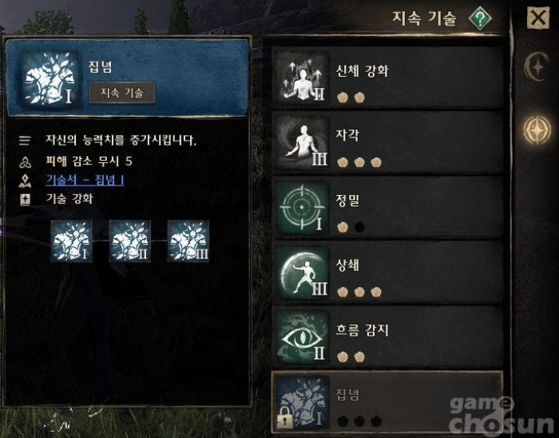Click the green help question mark icon

tap(480, 18)
